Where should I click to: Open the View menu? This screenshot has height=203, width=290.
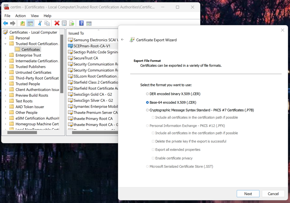pyautogui.click(x=35, y=16)
